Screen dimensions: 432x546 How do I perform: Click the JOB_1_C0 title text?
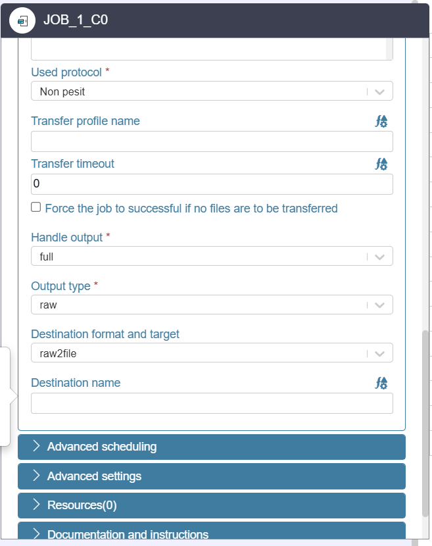[x=76, y=20]
